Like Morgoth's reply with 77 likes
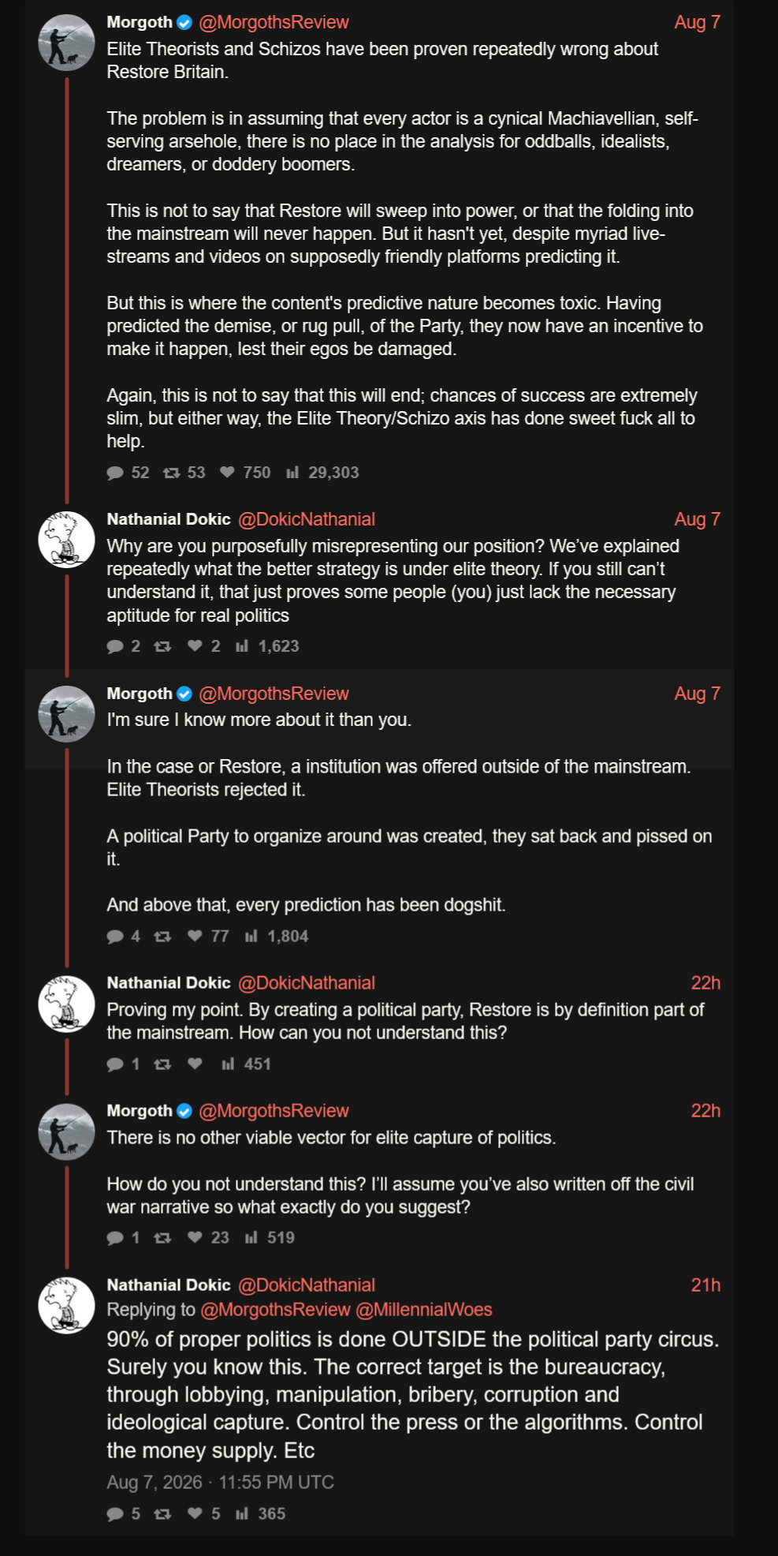 (195, 936)
